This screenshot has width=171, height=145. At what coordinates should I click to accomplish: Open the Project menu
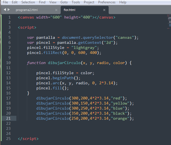[x=89, y=2]
